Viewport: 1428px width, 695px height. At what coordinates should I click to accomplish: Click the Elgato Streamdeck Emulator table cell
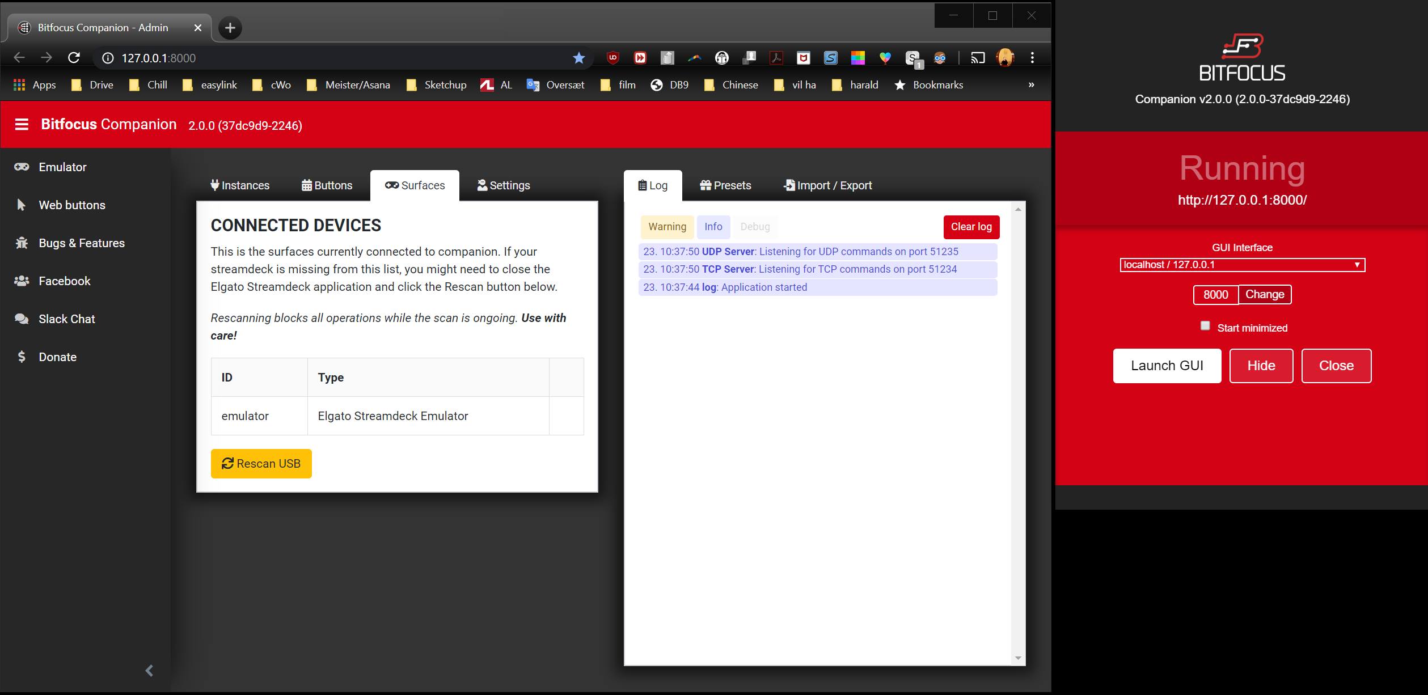pyautogui.click(x=428, y=416)
